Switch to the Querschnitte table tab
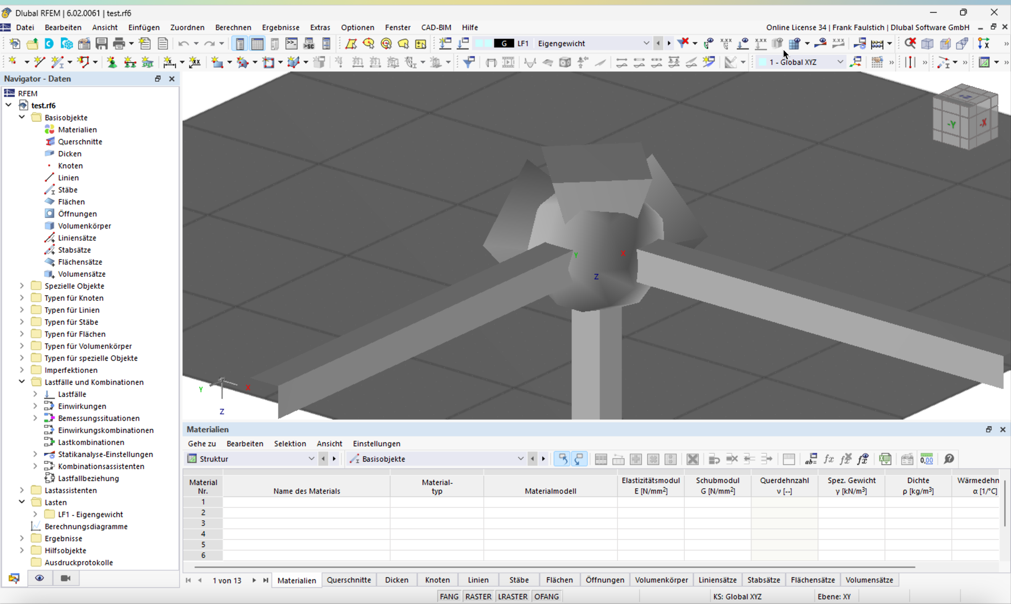Screen dimensions: 1011x604 (x=349, y=580)
